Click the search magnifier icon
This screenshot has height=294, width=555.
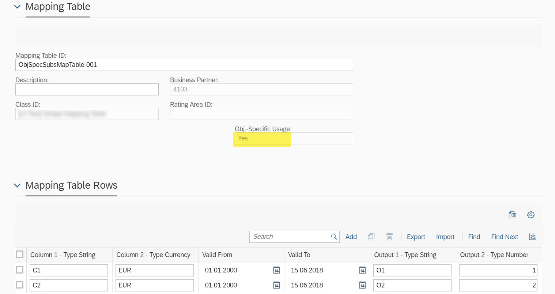(x=333, y=237)
